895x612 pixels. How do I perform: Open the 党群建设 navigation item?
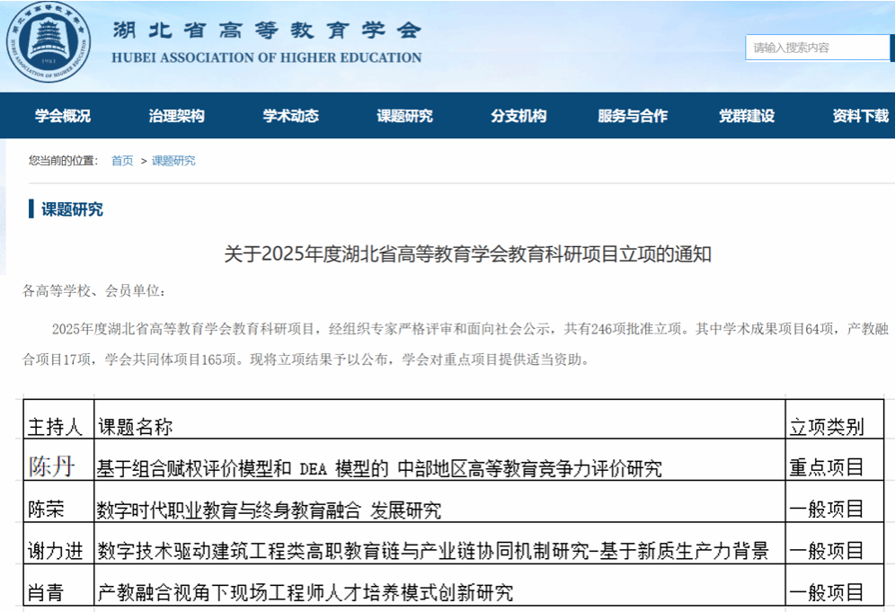(746, 116)
